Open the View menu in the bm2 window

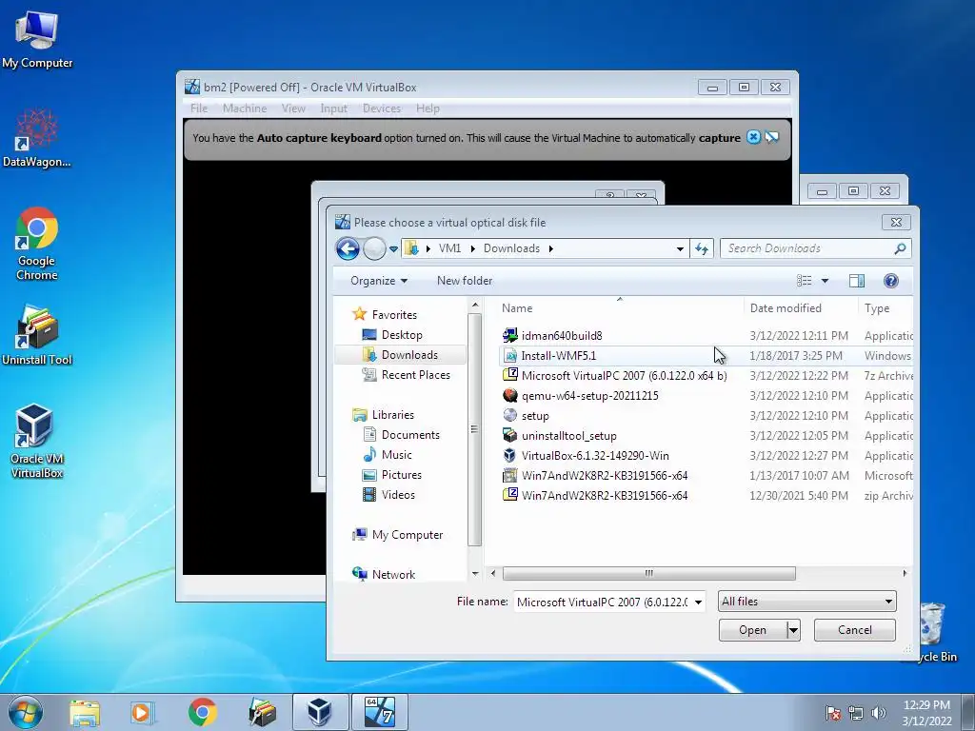click(x=293, y=109)
